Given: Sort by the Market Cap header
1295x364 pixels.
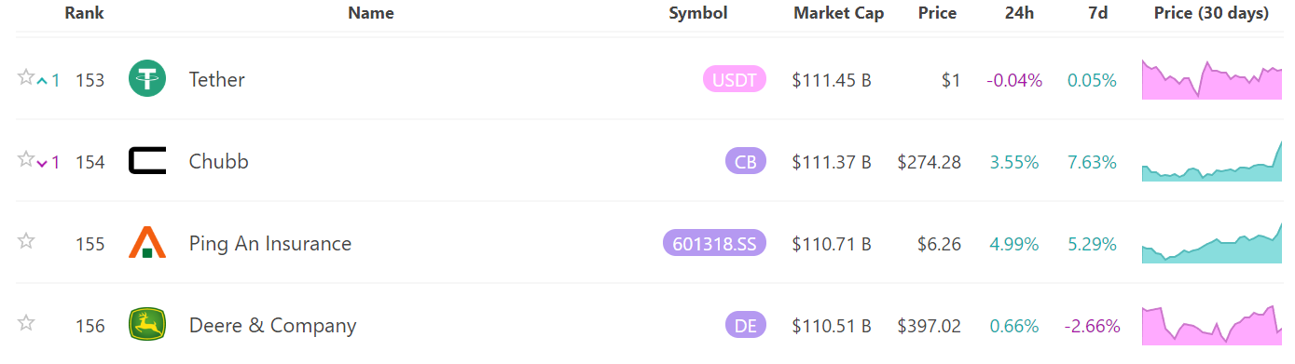Looking at the screenshot, I should [839, 13].
